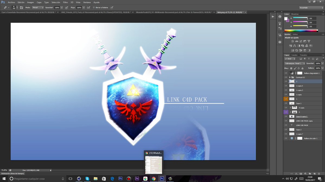Add a Selective Color adjustment
This screenshot has width=325, height=182.
305,50
